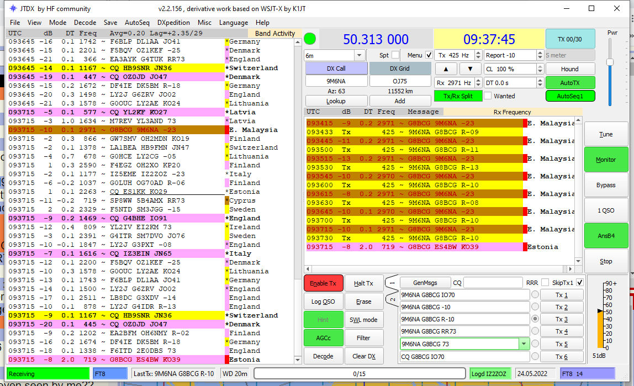634x386 pixels.
Task: Toggle the Spt checkbox
Action: click(395, 55)
